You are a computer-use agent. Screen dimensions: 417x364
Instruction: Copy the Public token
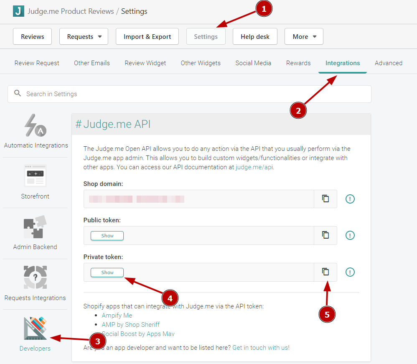[x=325, y=235]
